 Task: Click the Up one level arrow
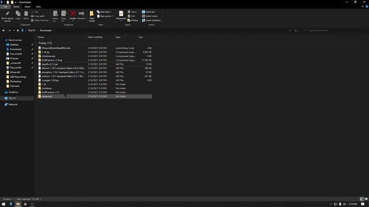click(18, 30)
